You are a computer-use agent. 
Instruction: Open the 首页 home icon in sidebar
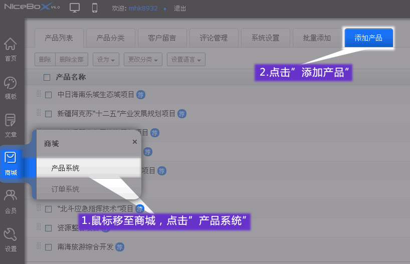tap(11, 49)
